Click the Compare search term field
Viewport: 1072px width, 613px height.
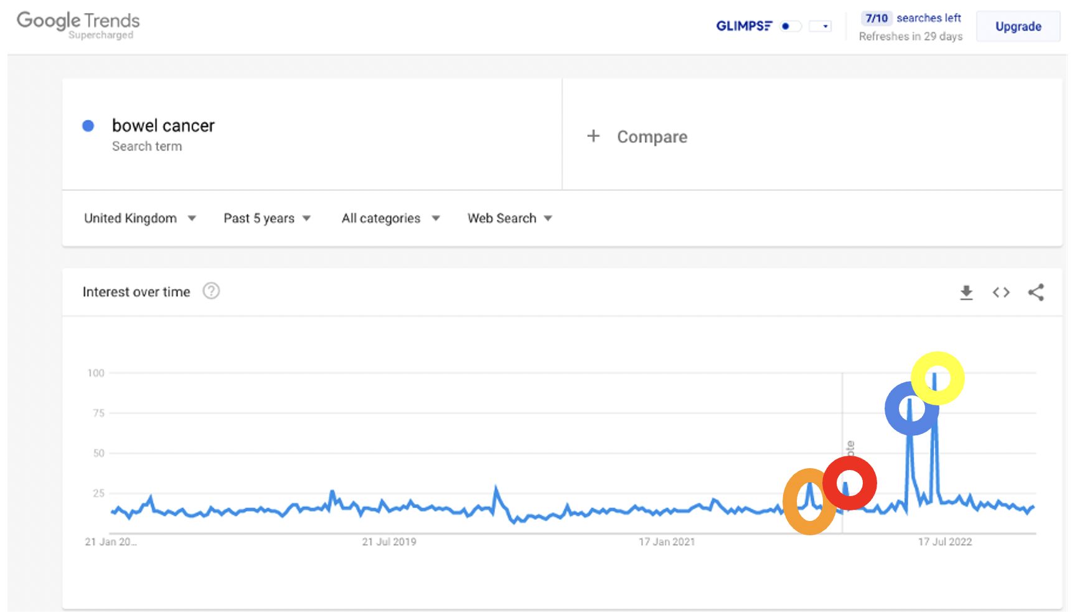point(652,137)
